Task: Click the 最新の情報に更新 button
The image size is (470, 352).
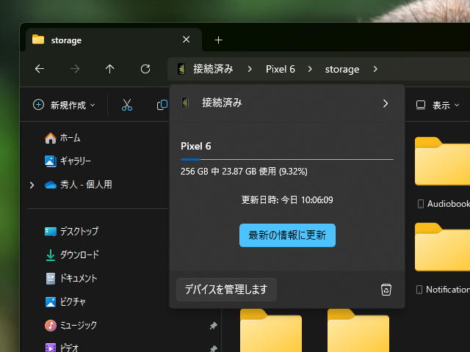Action: (287, 235)
